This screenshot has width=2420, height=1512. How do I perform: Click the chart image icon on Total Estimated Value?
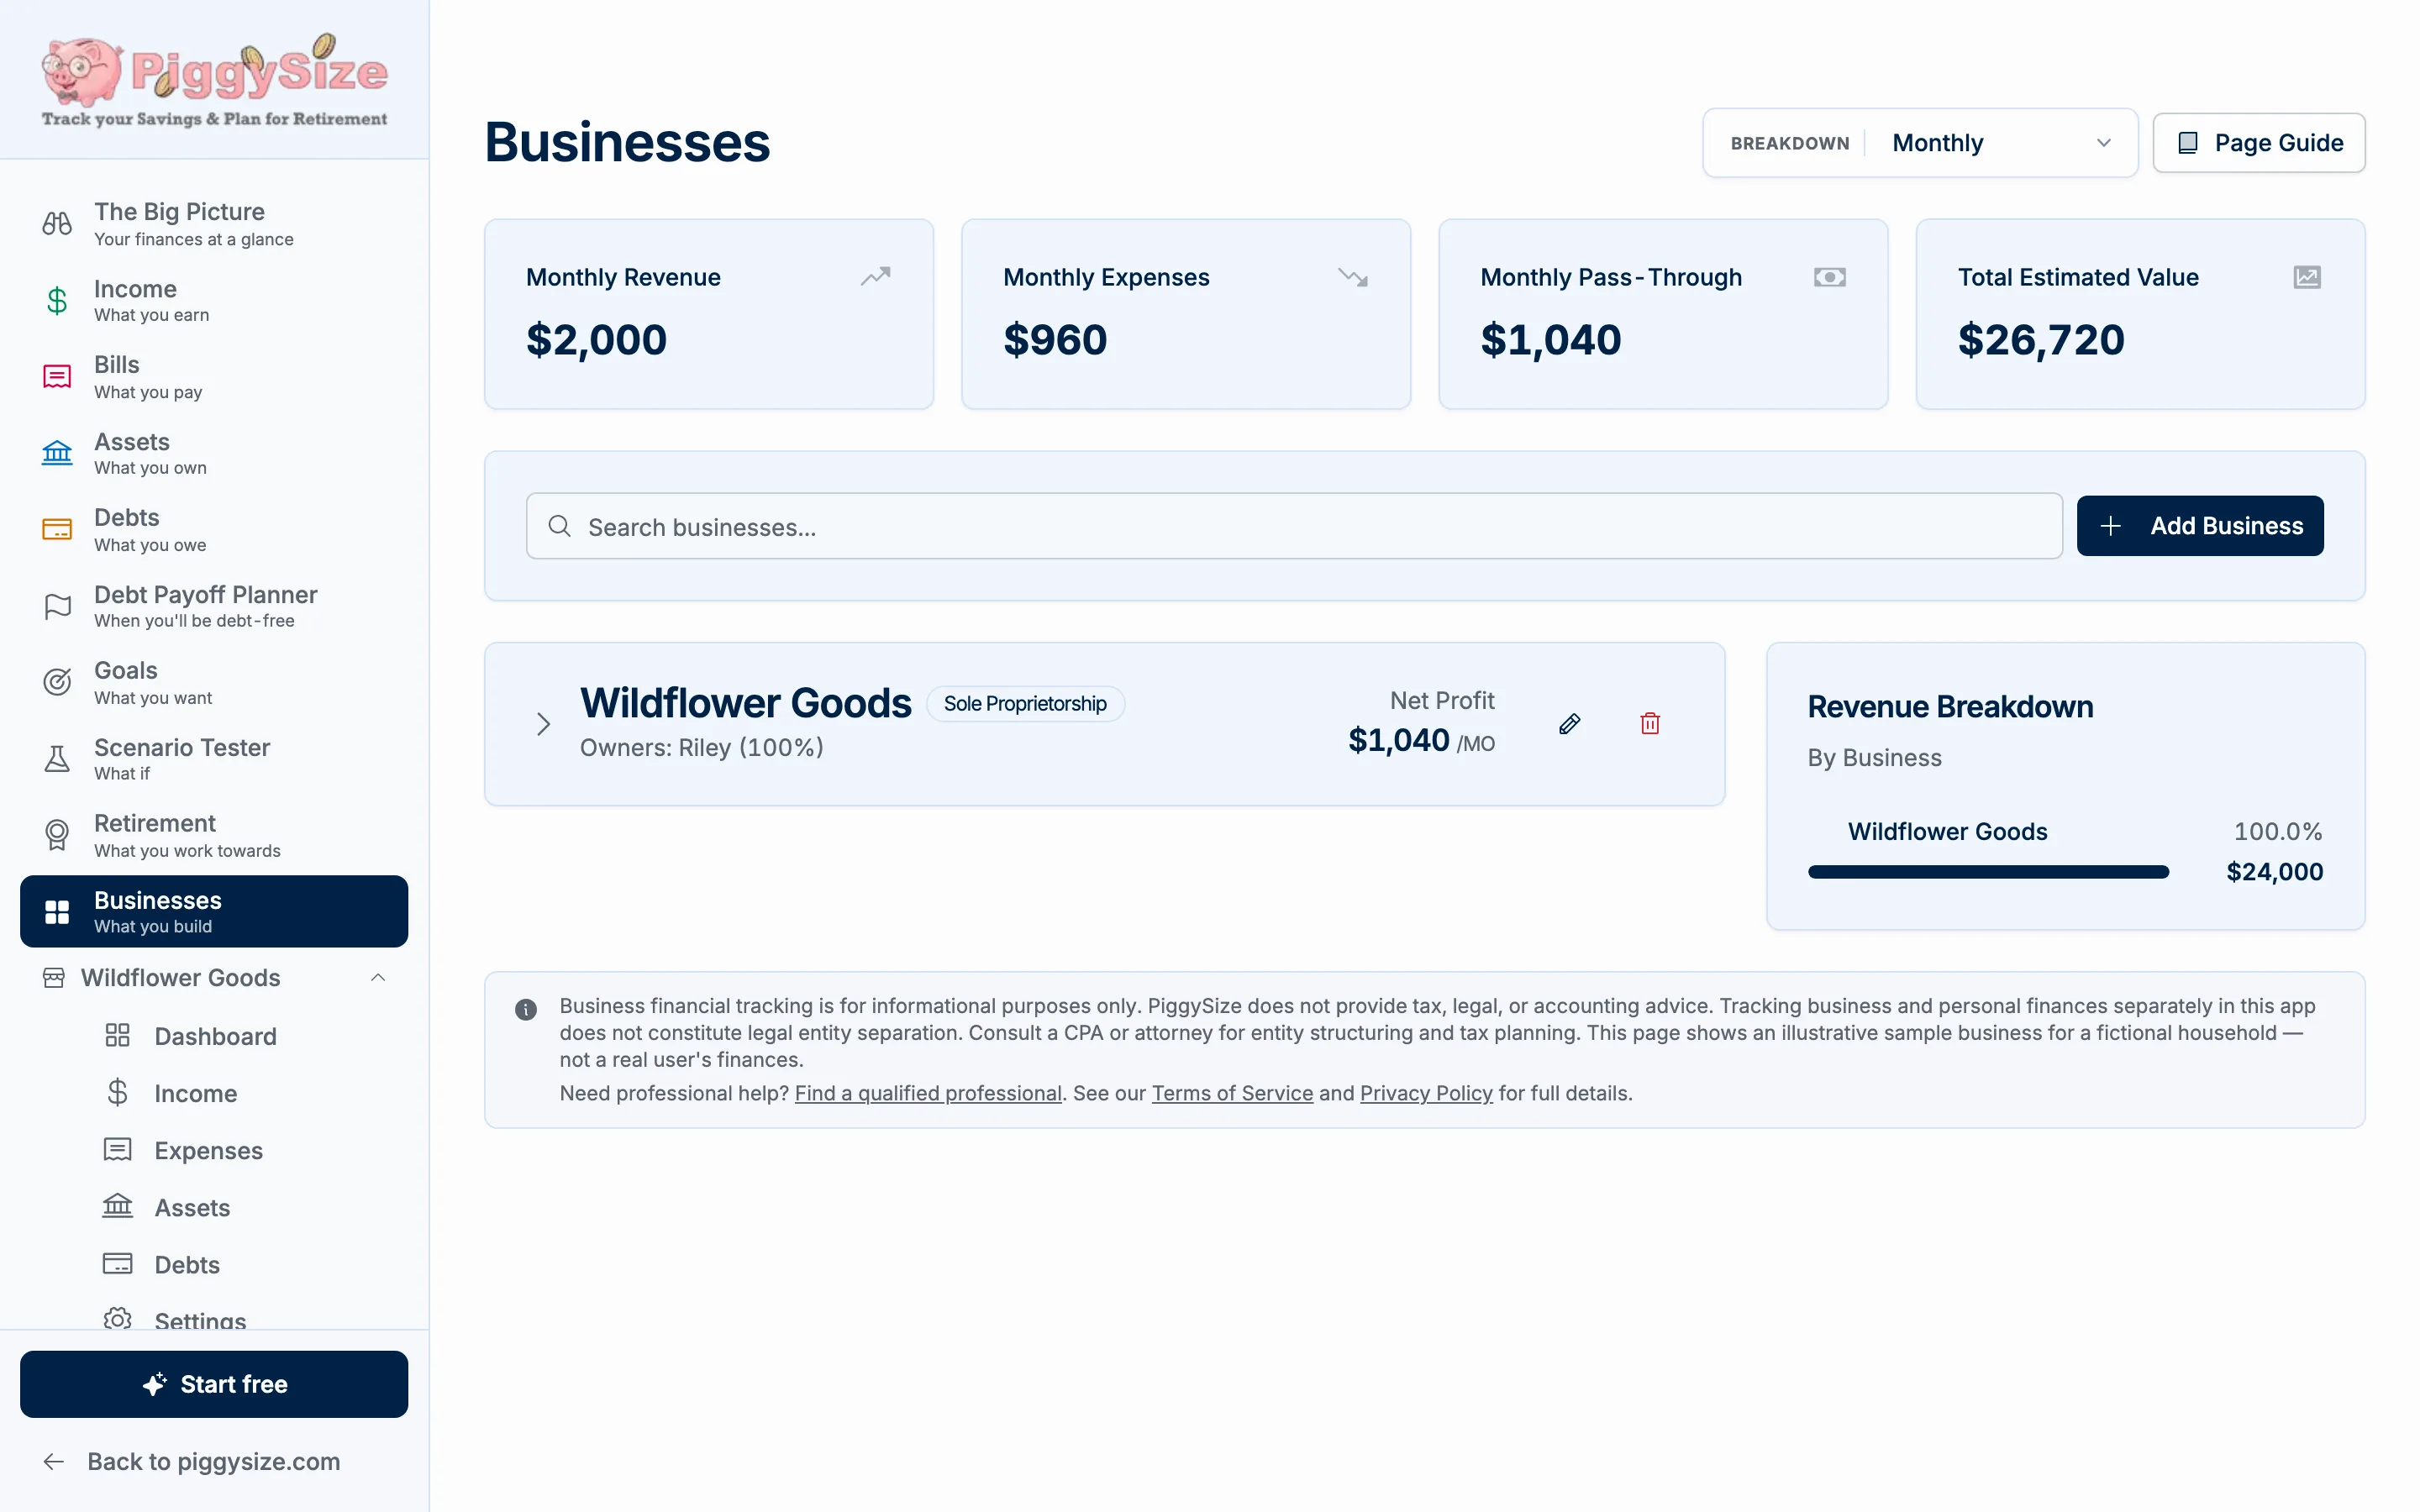2306,277
